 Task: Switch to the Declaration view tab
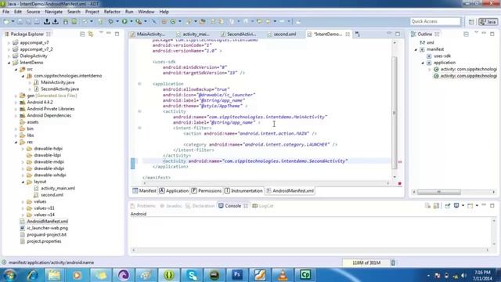(200, 205)
